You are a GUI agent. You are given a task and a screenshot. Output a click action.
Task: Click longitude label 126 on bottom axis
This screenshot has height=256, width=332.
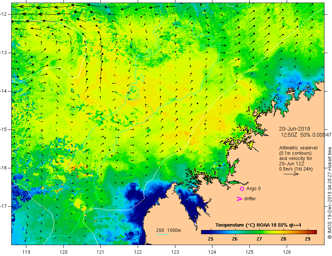tap(287, 252)
